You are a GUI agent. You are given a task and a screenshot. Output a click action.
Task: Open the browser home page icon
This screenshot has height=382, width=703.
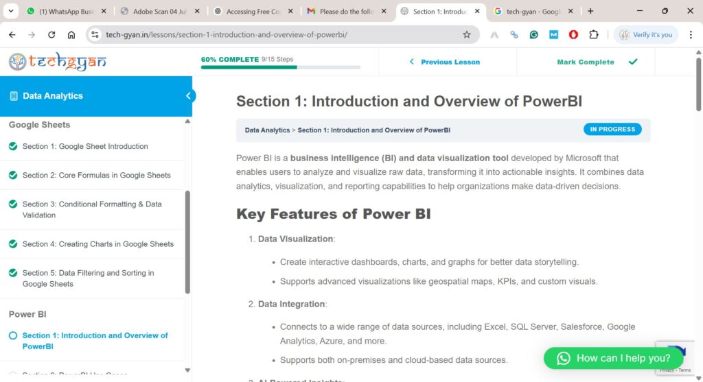[71, 34]
